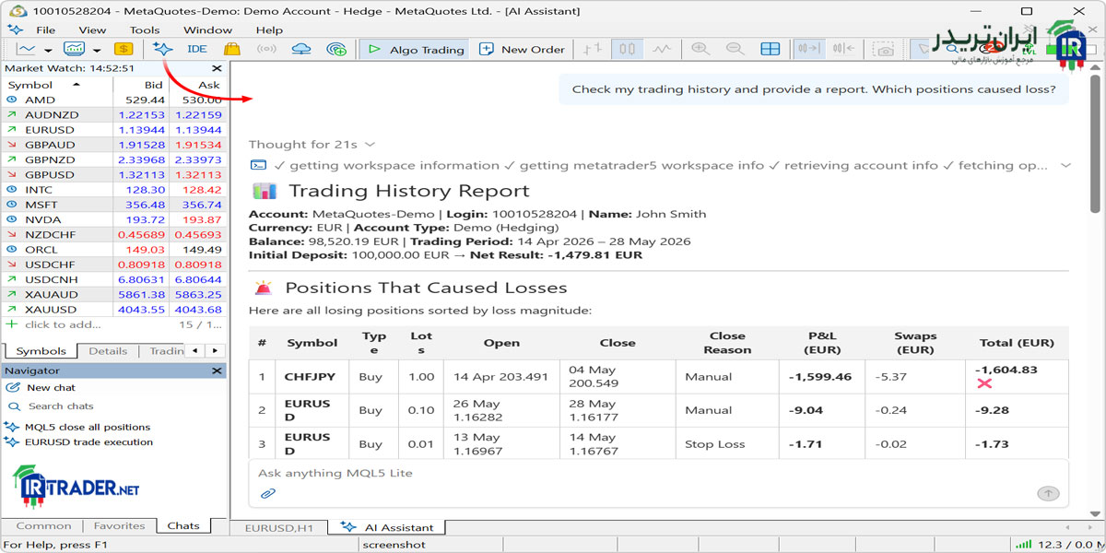
Task: Open the File menu
Action: [45, 29]
